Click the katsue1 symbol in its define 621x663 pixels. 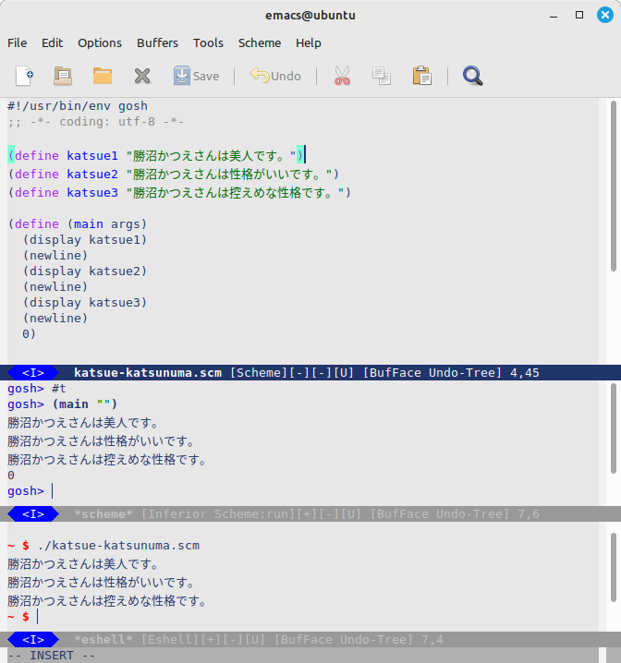coord(92,156)
